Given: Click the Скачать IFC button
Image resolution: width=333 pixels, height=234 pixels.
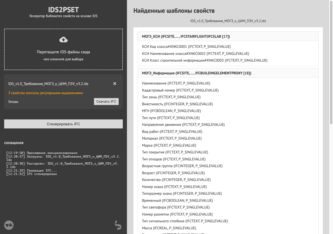Looking at the screenshot, I should point(106,101).
